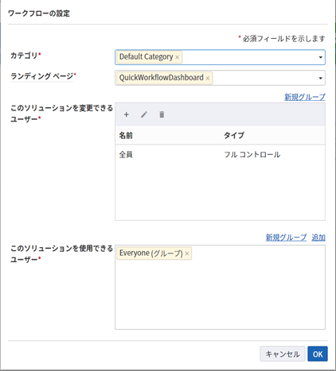The width and height of the screenshot is (336, 371).
Task: Click inside the カテゴリ input field
Action: click(x=220, y=57)
